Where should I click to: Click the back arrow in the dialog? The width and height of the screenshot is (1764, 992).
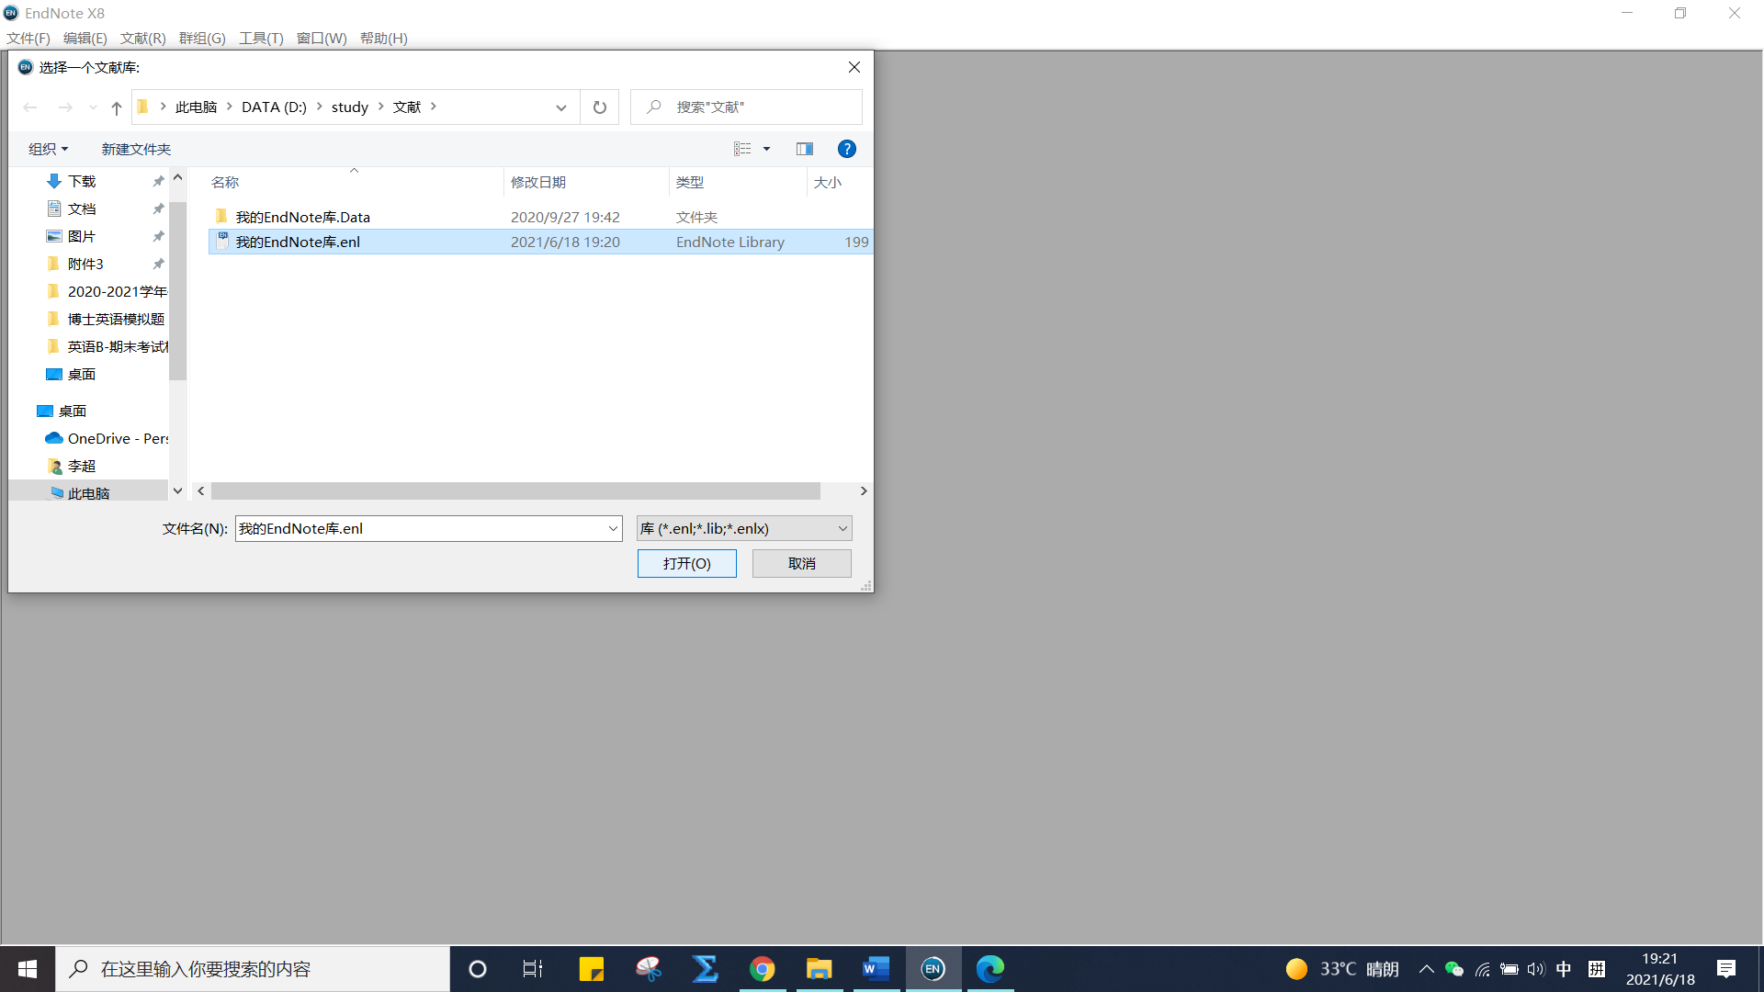(x=29, y=107)
